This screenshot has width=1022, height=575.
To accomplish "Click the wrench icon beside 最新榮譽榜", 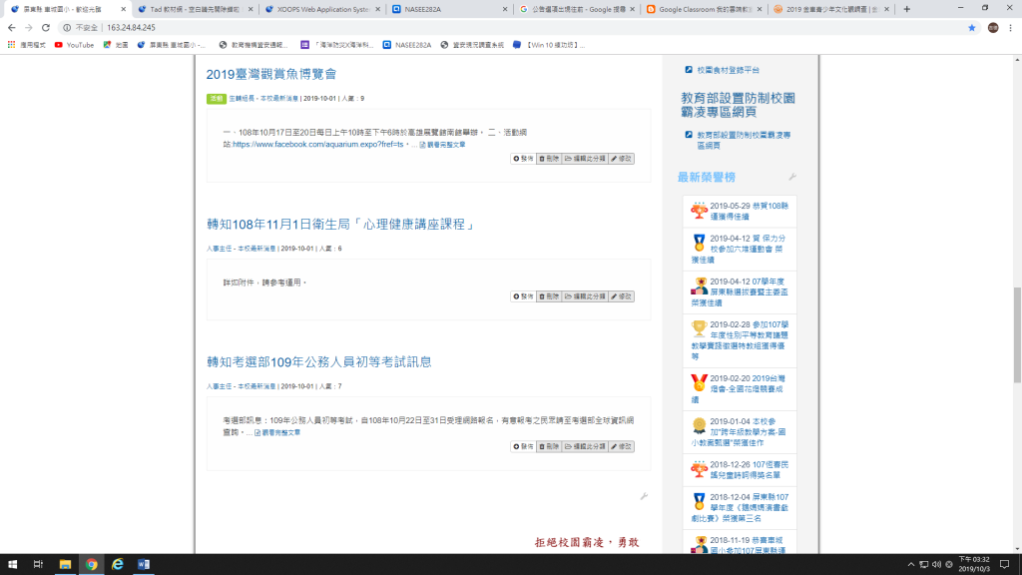I will click(x=792, y=177).
